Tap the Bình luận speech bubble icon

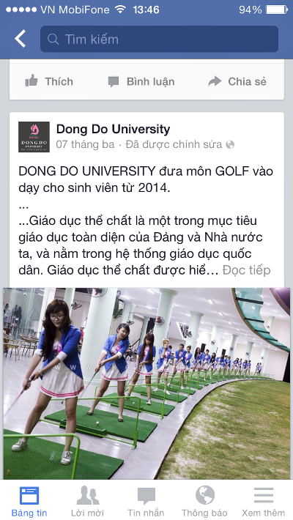click(114, 81)
